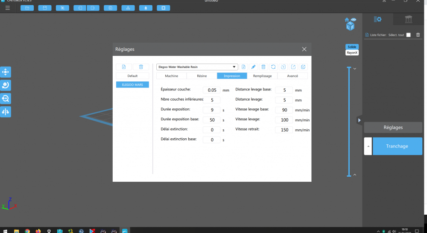Screen dimensions: 427x233
Task: Select the Move tool in left sidebar
Action: click(x=6, y=72)
